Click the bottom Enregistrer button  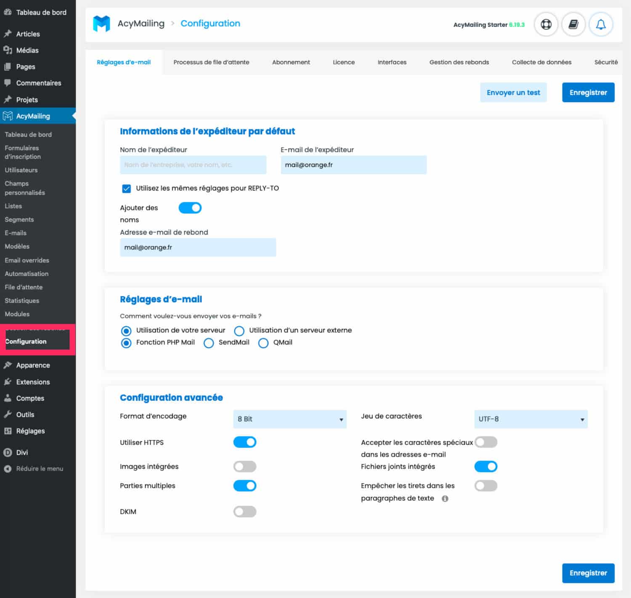point(588,573)
